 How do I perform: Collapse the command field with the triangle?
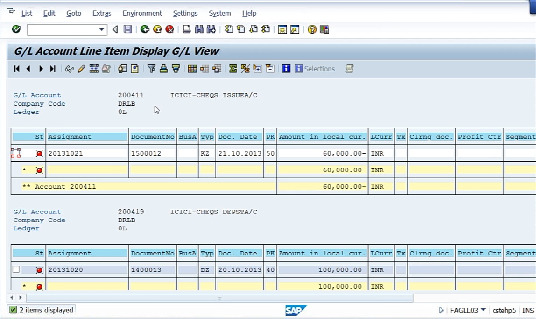[115, 29]
